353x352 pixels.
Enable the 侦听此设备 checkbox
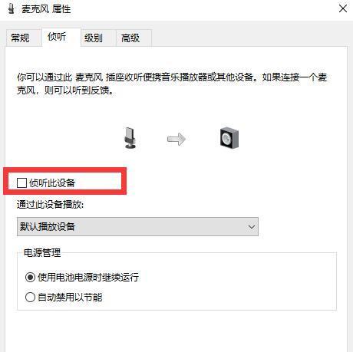(21, 183)
